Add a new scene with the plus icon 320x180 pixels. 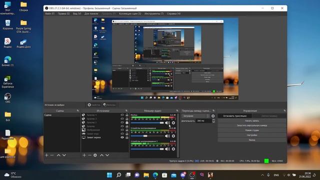click(x=46, y=155)
